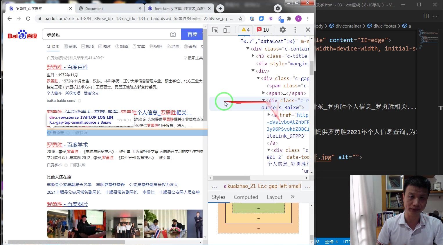Click the 百度一下 search button

192,34
